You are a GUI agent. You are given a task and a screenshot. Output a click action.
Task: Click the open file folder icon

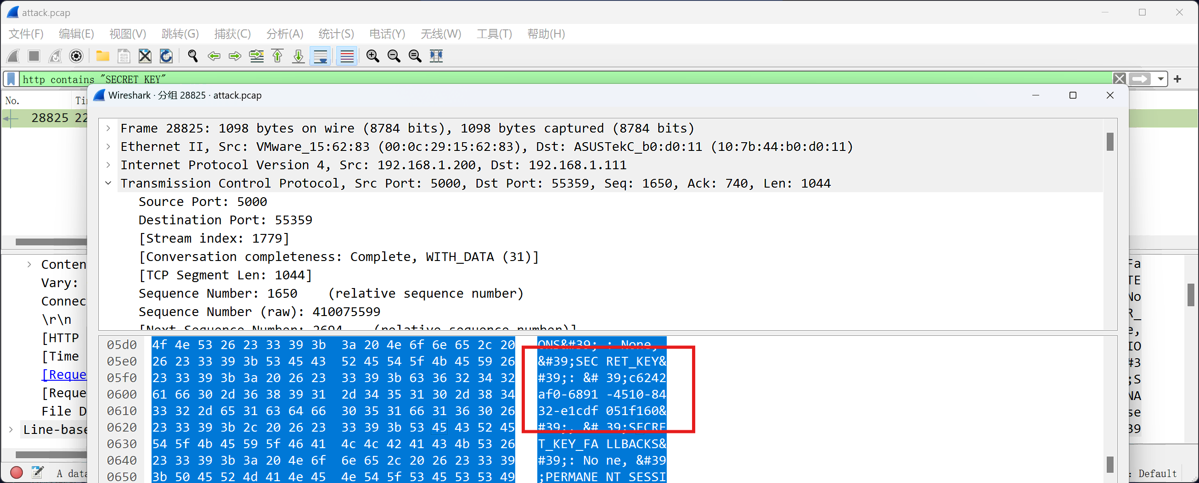[102, 56]
